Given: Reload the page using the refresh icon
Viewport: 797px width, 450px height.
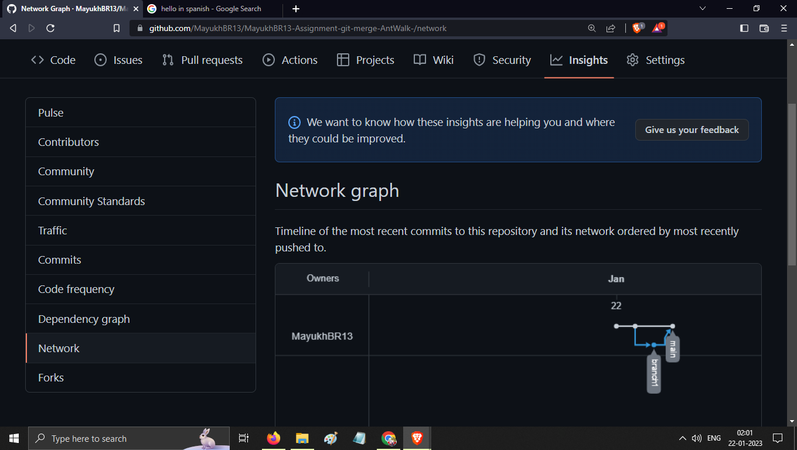Looking at the screenshot, I should pyautogui.click(x=50, y=28).
